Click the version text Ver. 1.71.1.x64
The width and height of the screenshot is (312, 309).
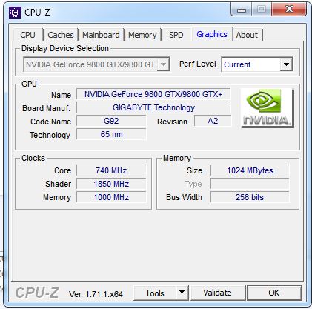96,294
